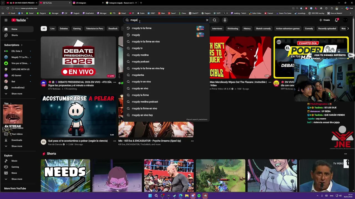The image size is (355, 199).
Task: Open Home in the sidebar
Action: tap(18, 29)
